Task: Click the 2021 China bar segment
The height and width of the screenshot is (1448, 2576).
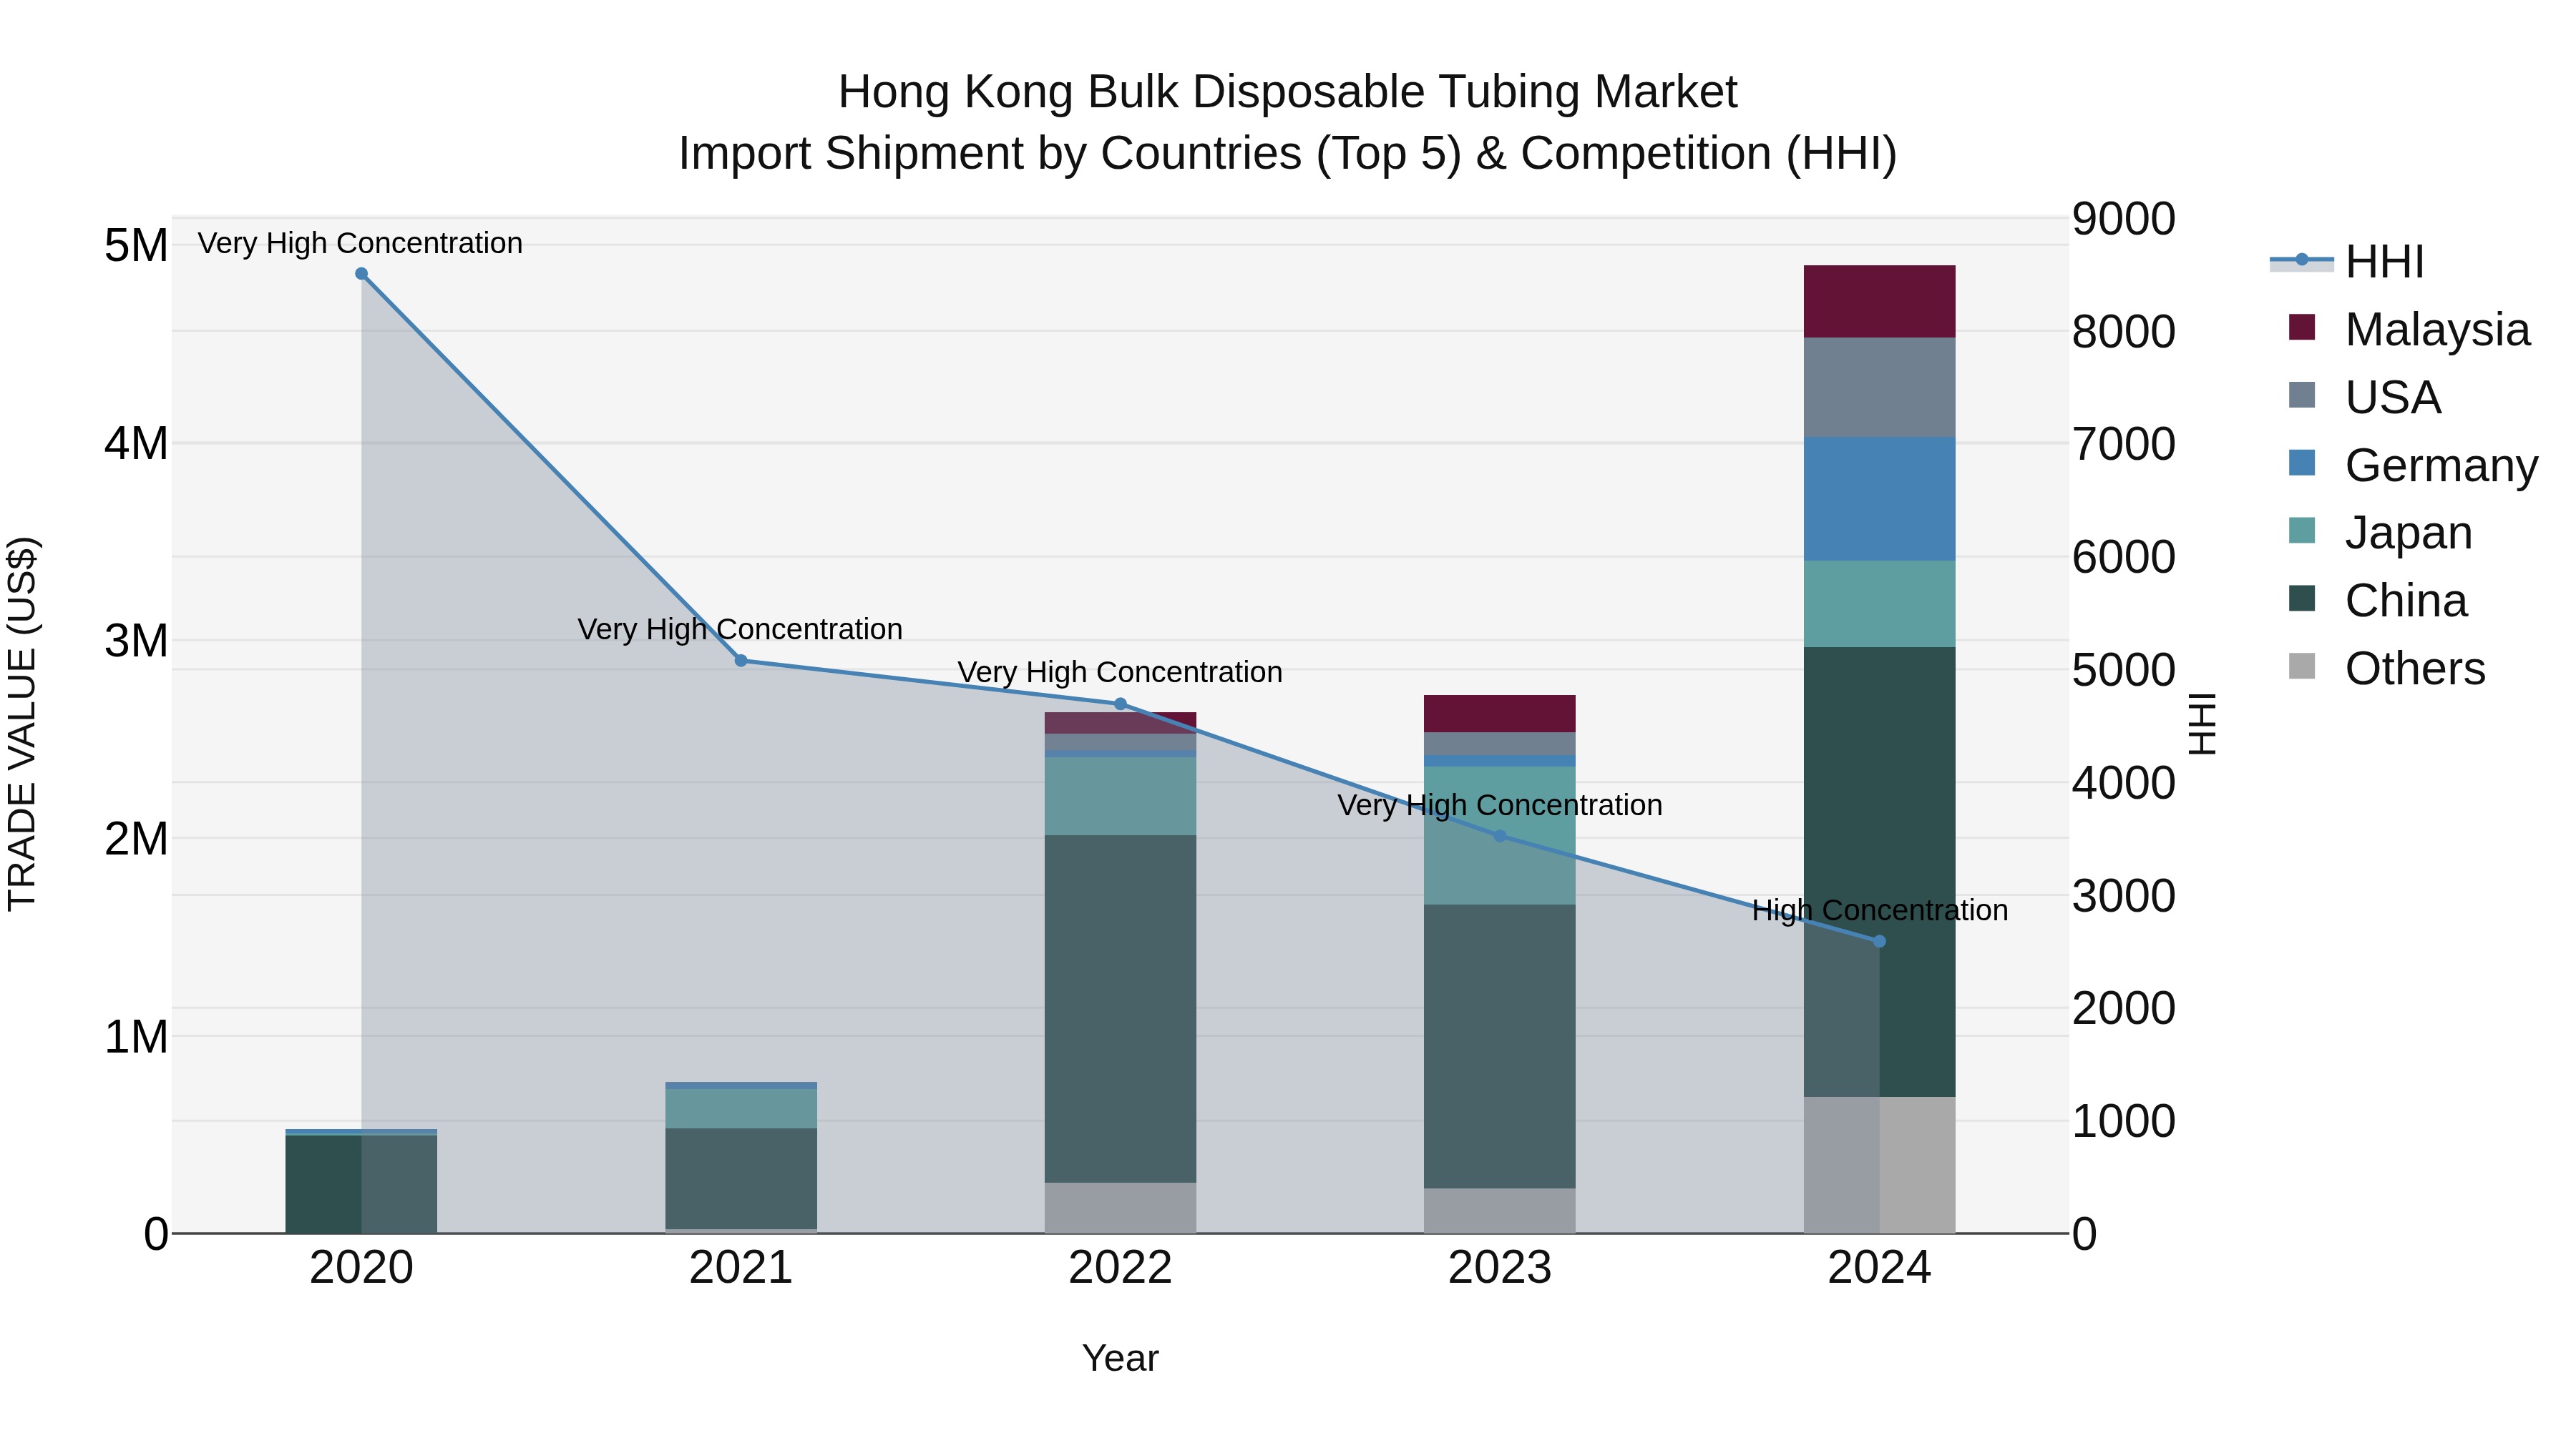Action: (x=741, y=1178)
